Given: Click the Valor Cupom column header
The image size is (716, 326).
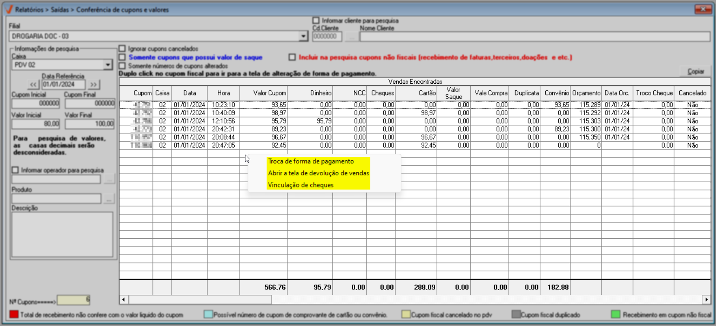Looking at the screenshot, I should pyautogui.click(x=264, y=93).
